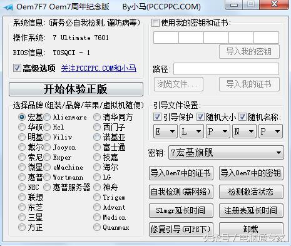Select the 华硕 brand radio button

[22, 127]
